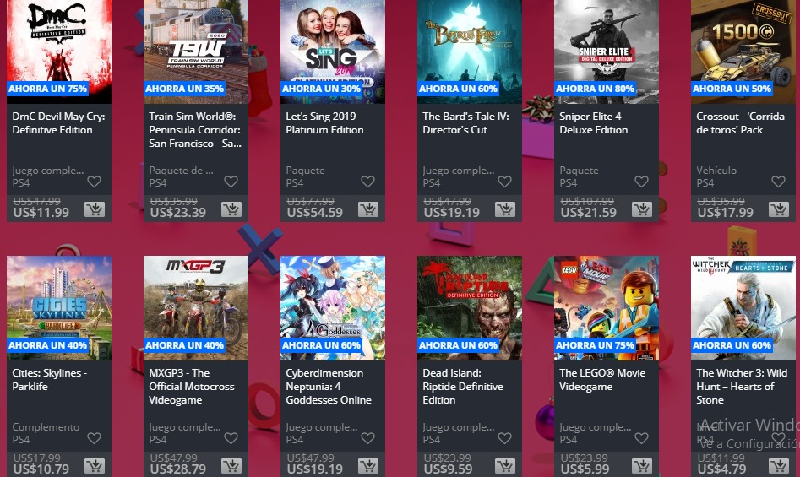Add Dead Island Riptide Definitive Edition to cart
Screen dimensions: 800x477
click(504, 466)
